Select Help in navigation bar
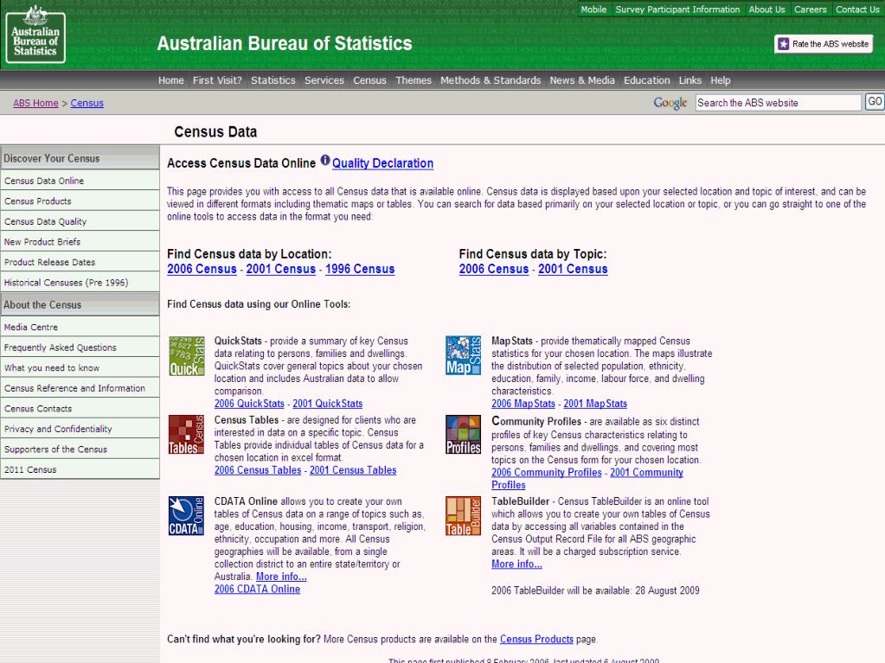The width and height of the screenshot is (885, 663). click(720, 80)
